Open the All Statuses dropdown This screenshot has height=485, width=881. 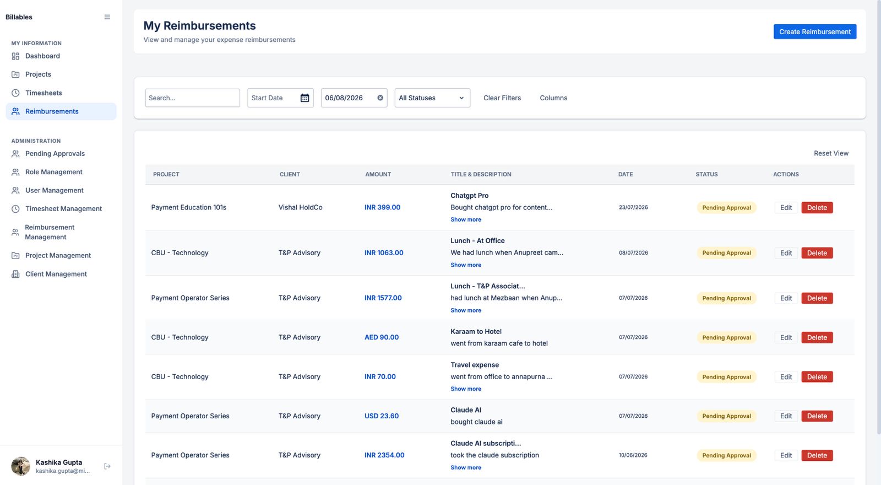[x=432, y=98]
